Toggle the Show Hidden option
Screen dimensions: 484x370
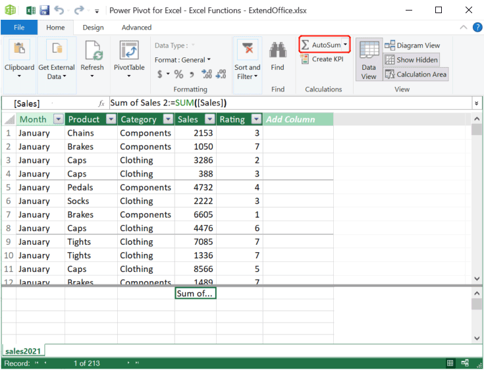click(412, 60)
